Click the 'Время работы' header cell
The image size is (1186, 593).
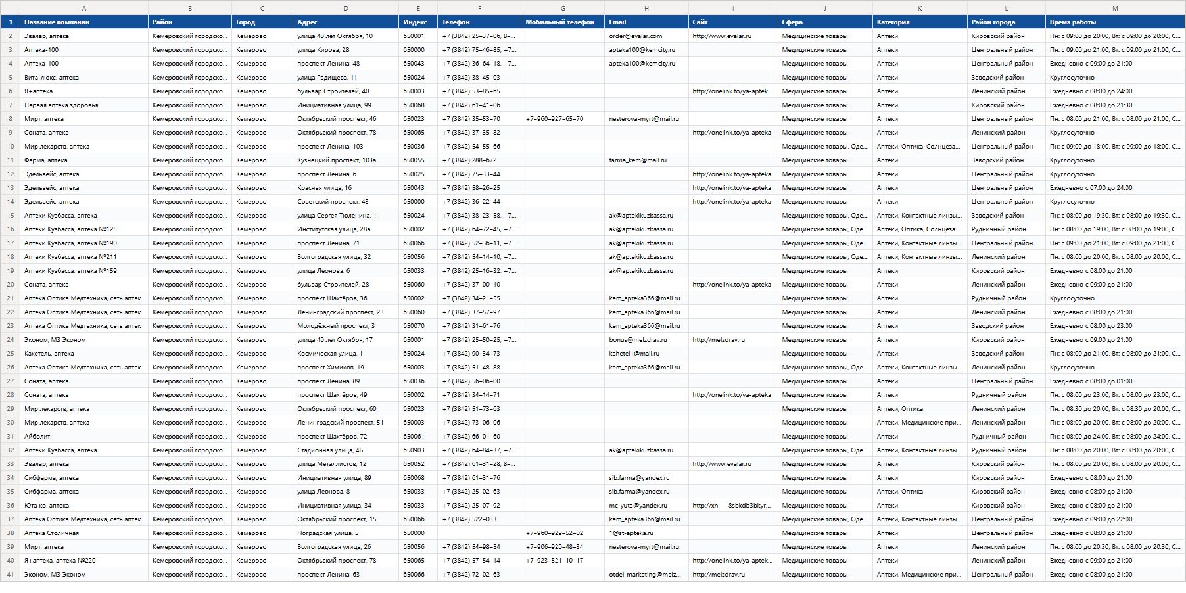pos(1115,22)
